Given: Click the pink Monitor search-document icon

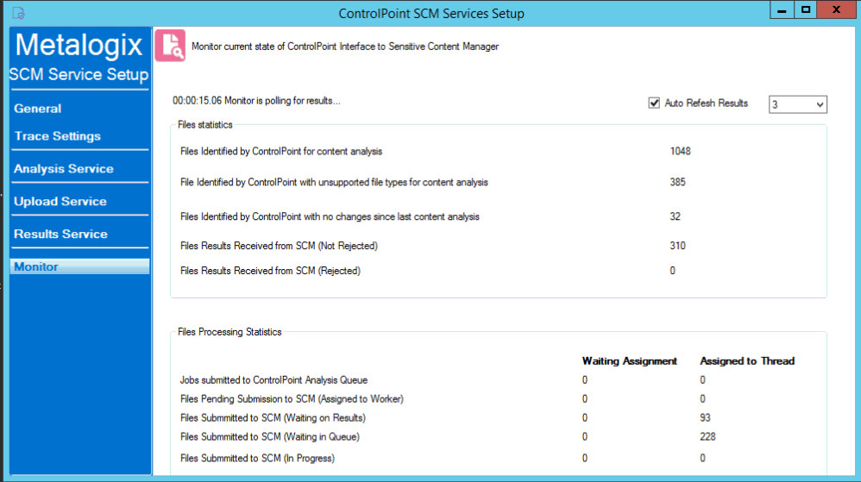Looking at the screenshot, I should click(x=170, y=46).
